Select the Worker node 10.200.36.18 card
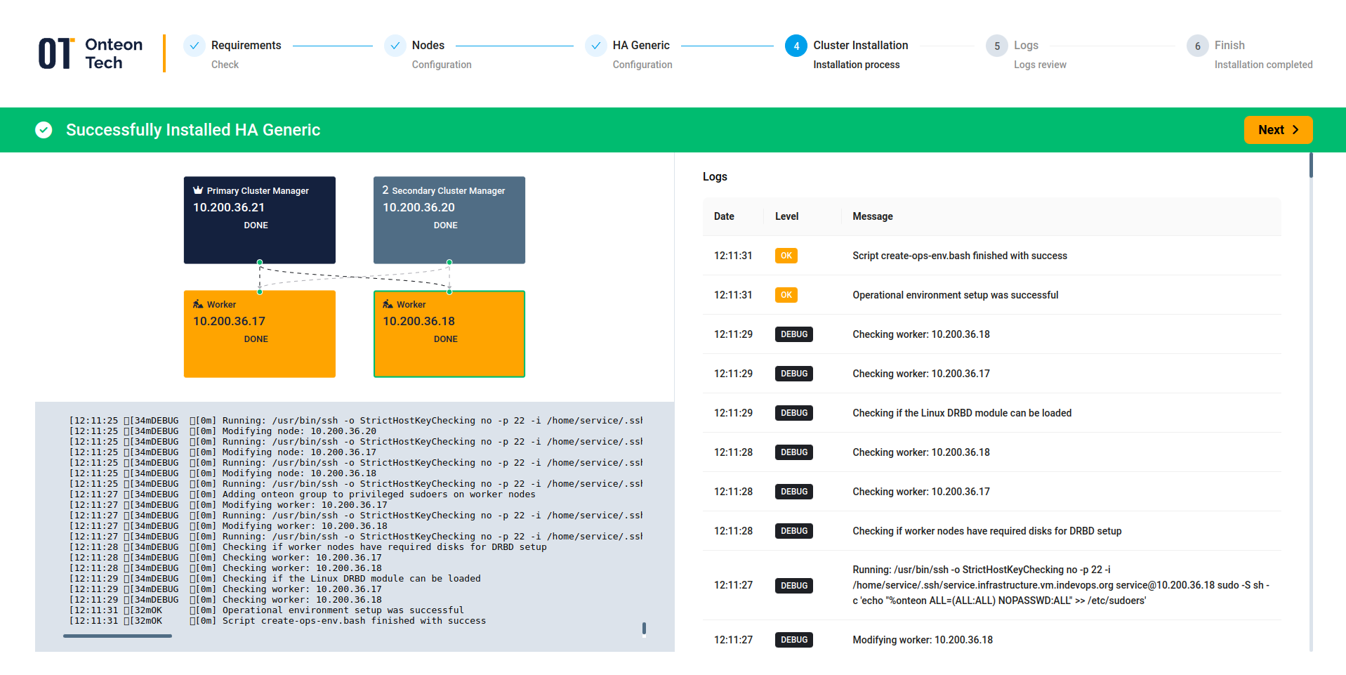The image size is (1346, 675). tap(449, 334)
